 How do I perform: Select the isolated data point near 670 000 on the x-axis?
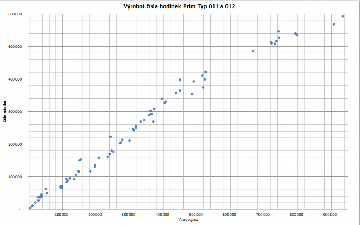coord(253,51)
